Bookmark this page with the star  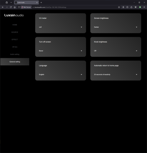pos(119,7)
